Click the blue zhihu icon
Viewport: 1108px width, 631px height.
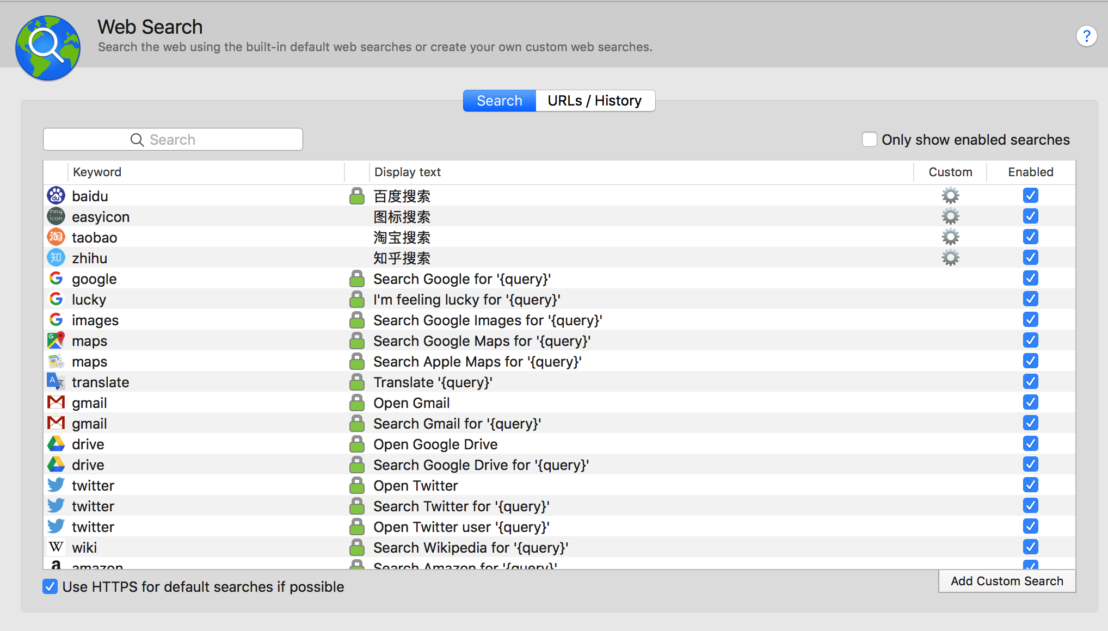(x=56, y=258)
